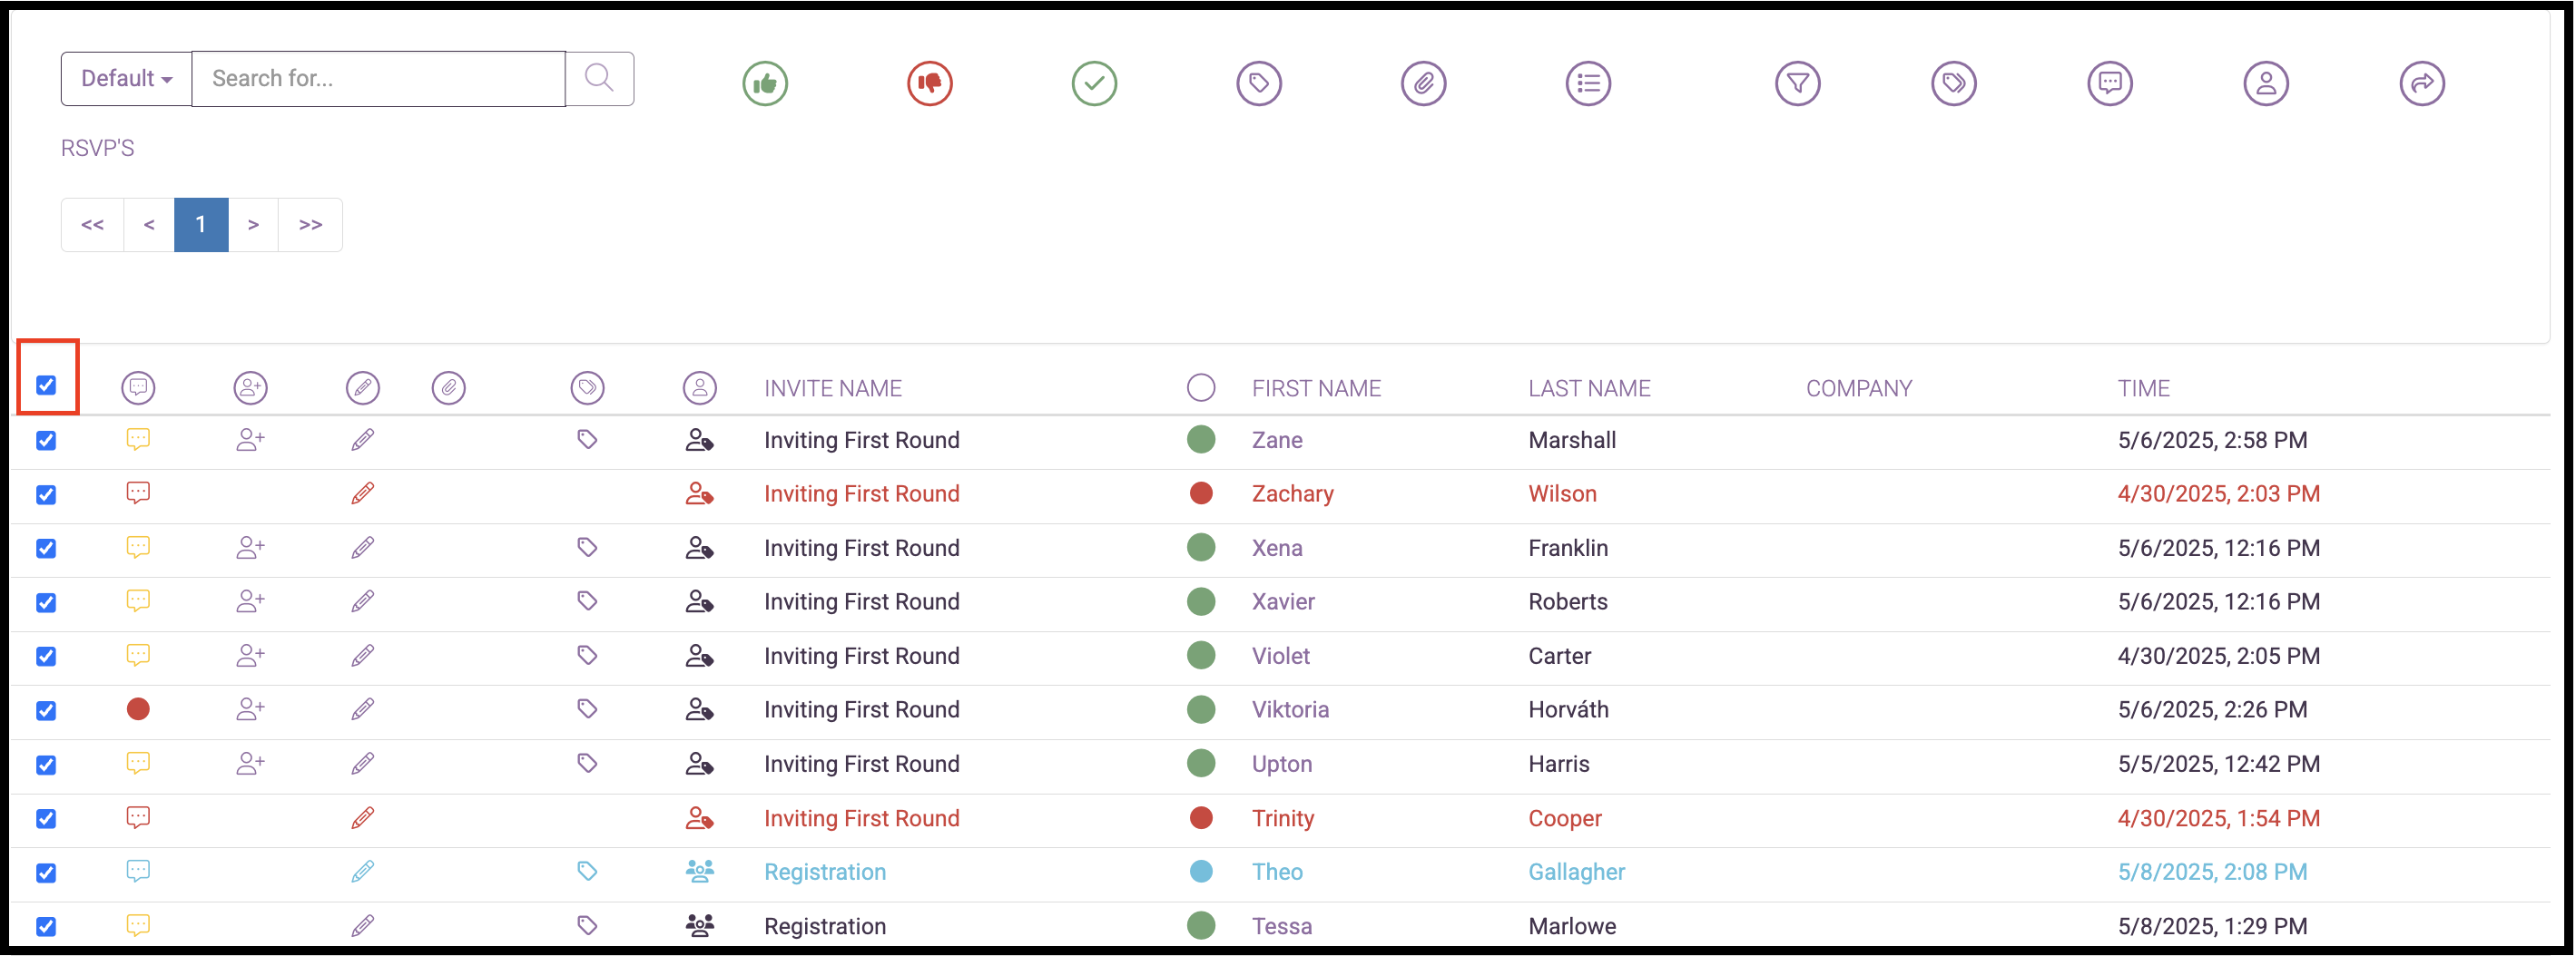
Task: Open the comment icon in Zane Marshall row
Action: pos(138,440)
